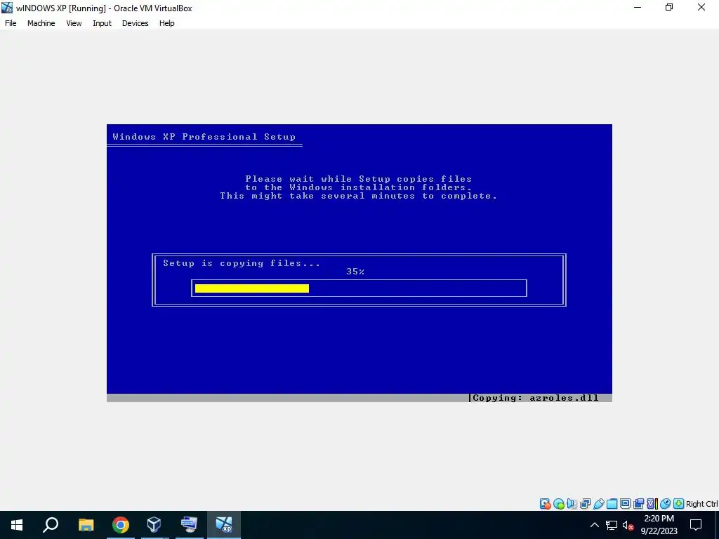Viewport: 719px width, 539px height.
Task: Click 'to the Windows installation folders.' line
Action: [x=358, y=187]
